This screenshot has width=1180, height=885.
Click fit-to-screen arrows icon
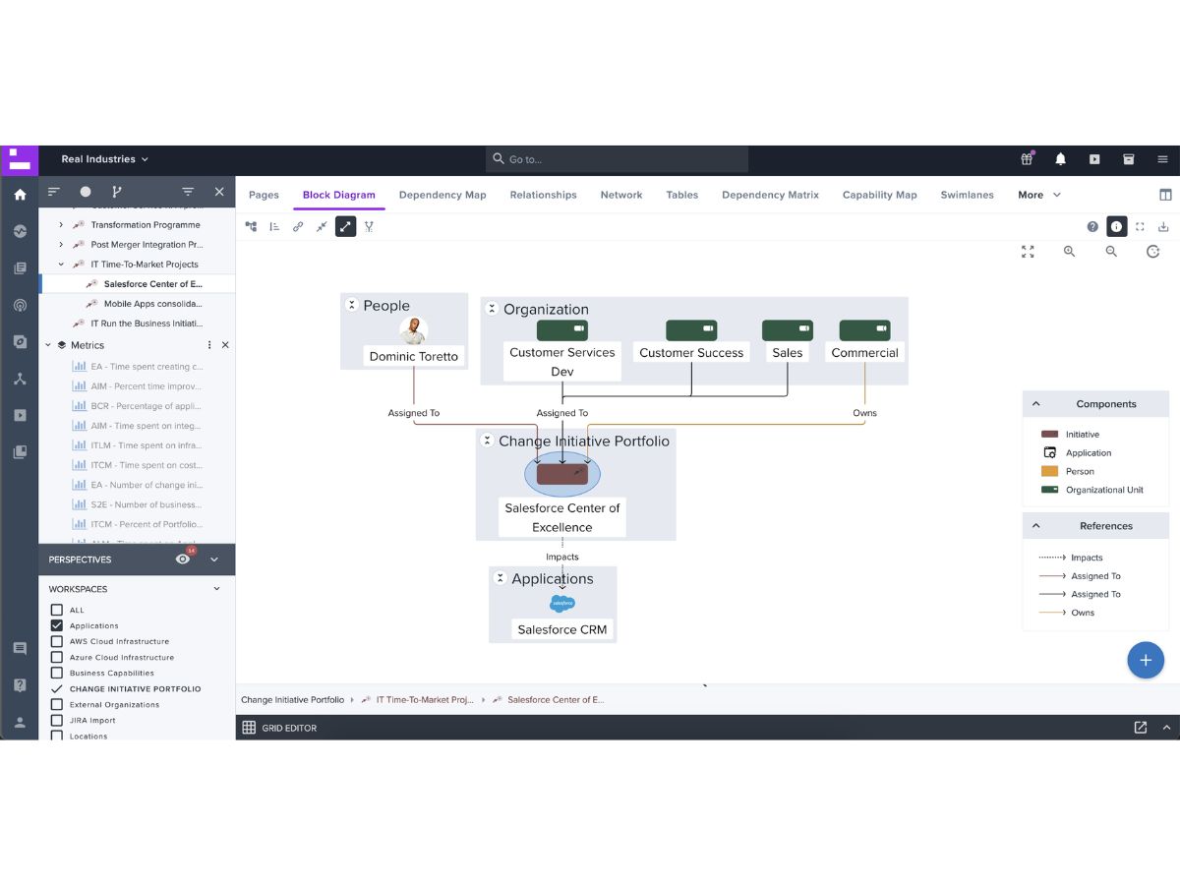pos(1028,252)
